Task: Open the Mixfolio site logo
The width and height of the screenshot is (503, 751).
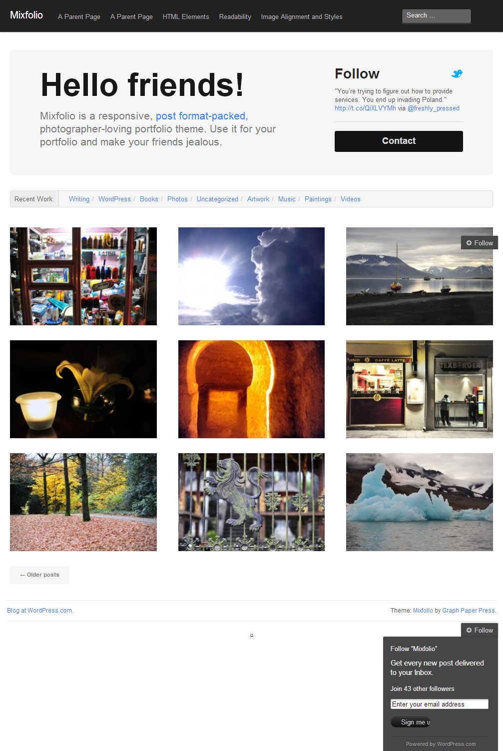Action: [x=26, y=15]
